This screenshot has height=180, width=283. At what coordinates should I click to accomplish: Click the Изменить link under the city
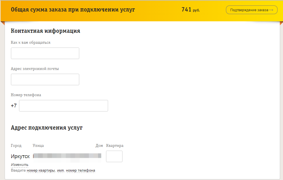click(20, 165)
